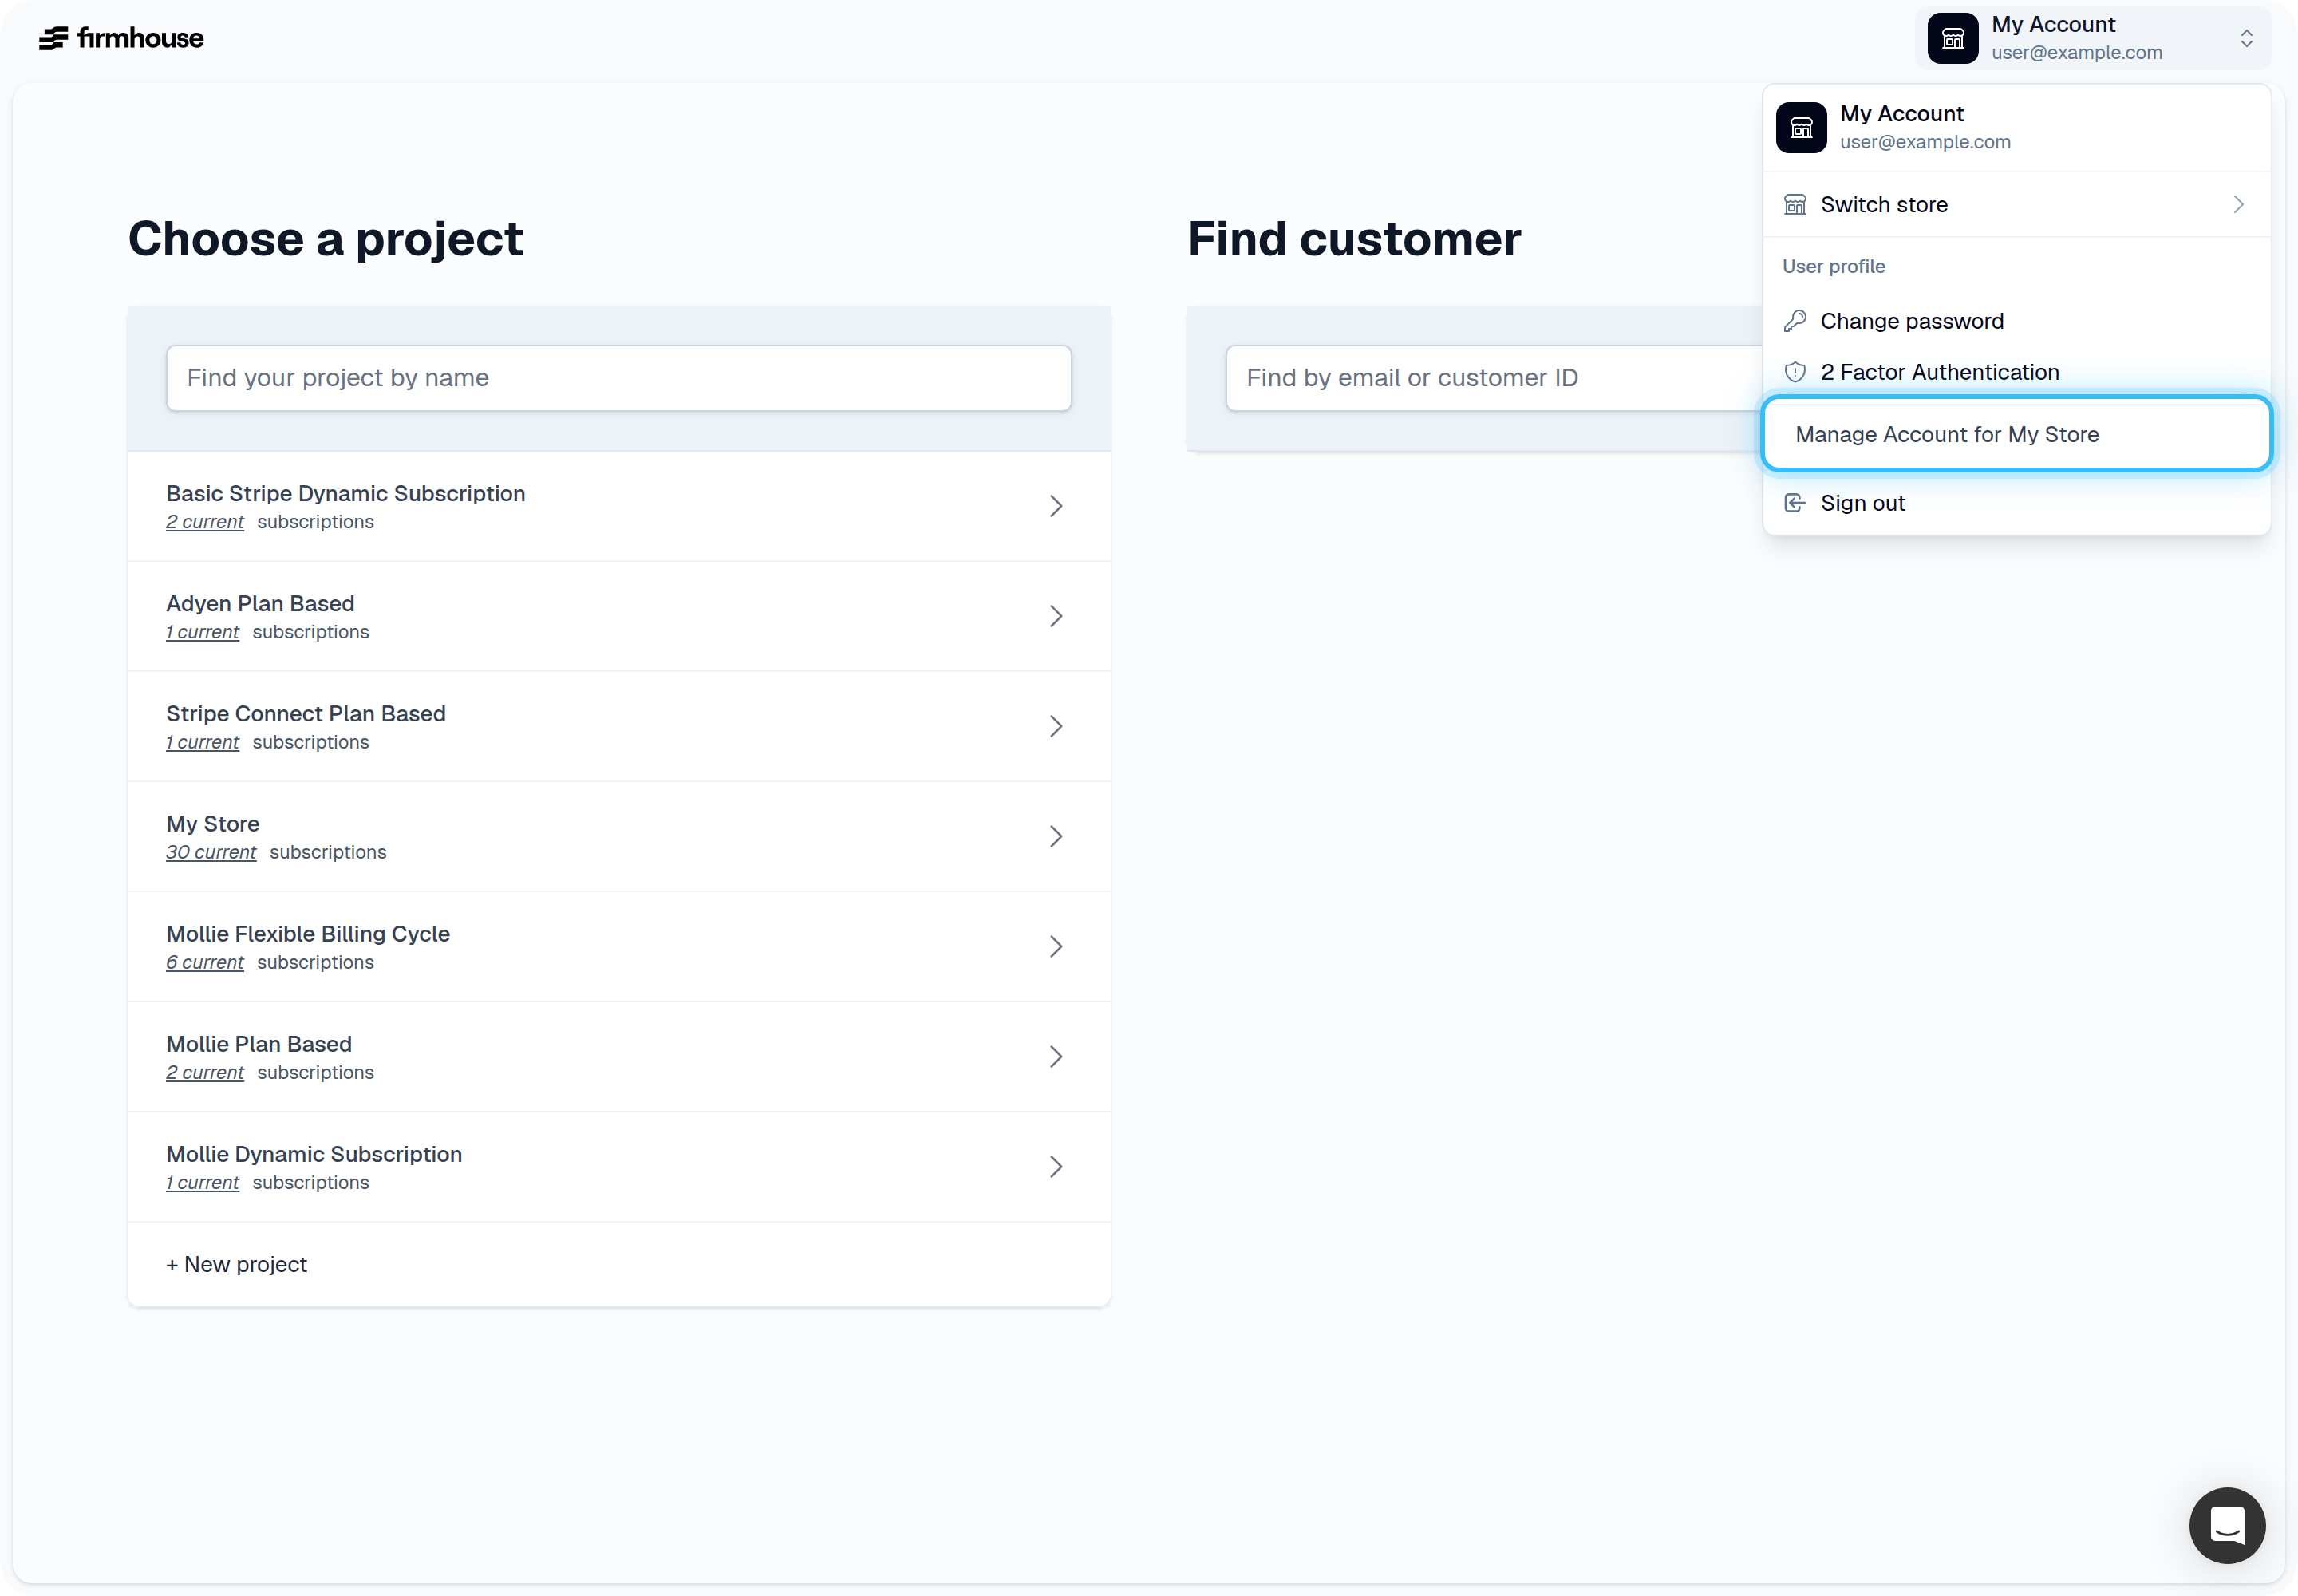Select the Mollie Flexible Billing Cycle title
The height and width of the screenshot is (1596, 2298).
pos(307,933)
